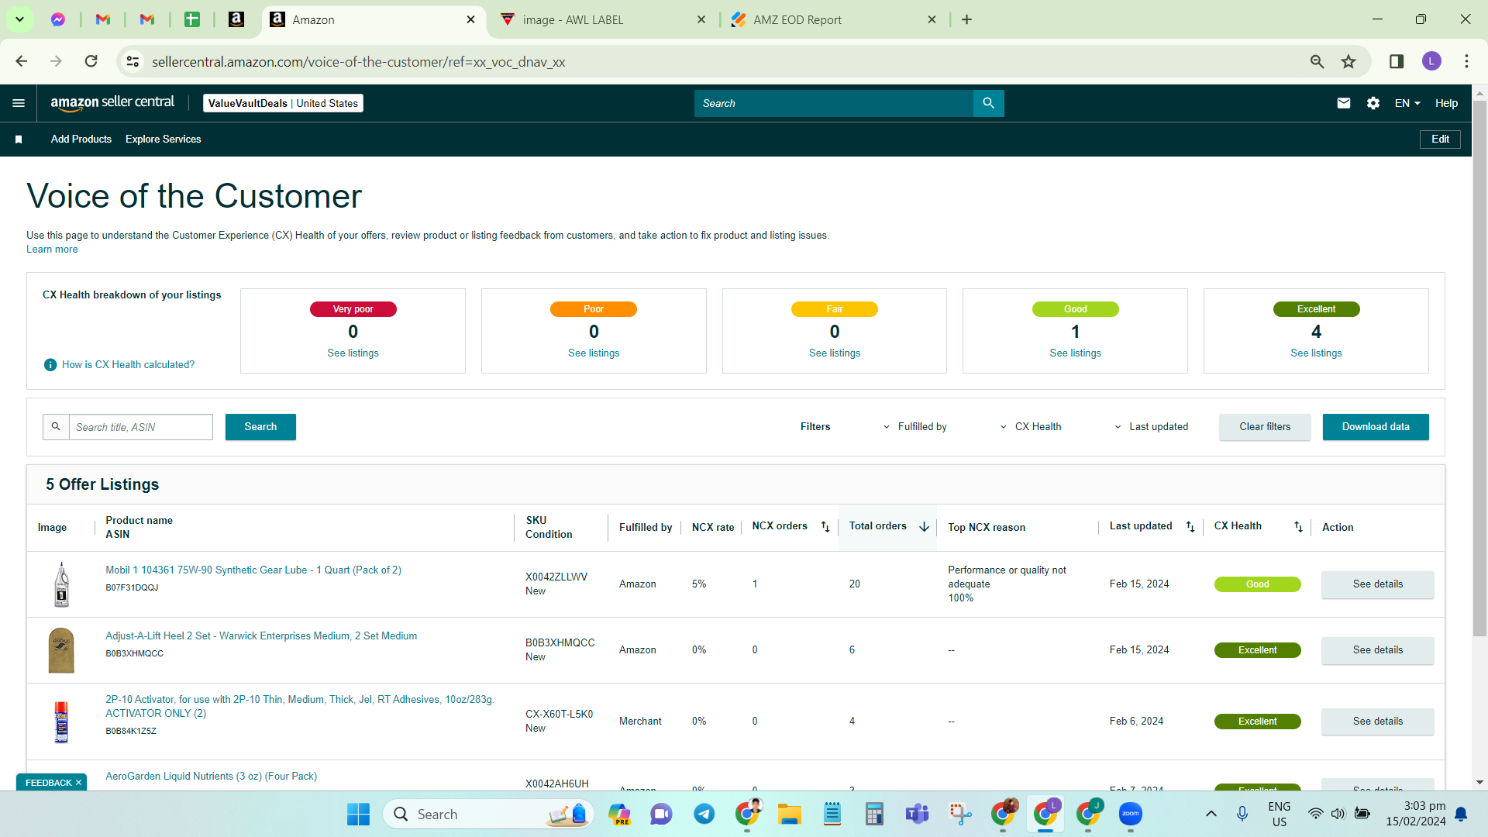
Task: Click the Edit button in navigation bar
Action: (1440, 139)
